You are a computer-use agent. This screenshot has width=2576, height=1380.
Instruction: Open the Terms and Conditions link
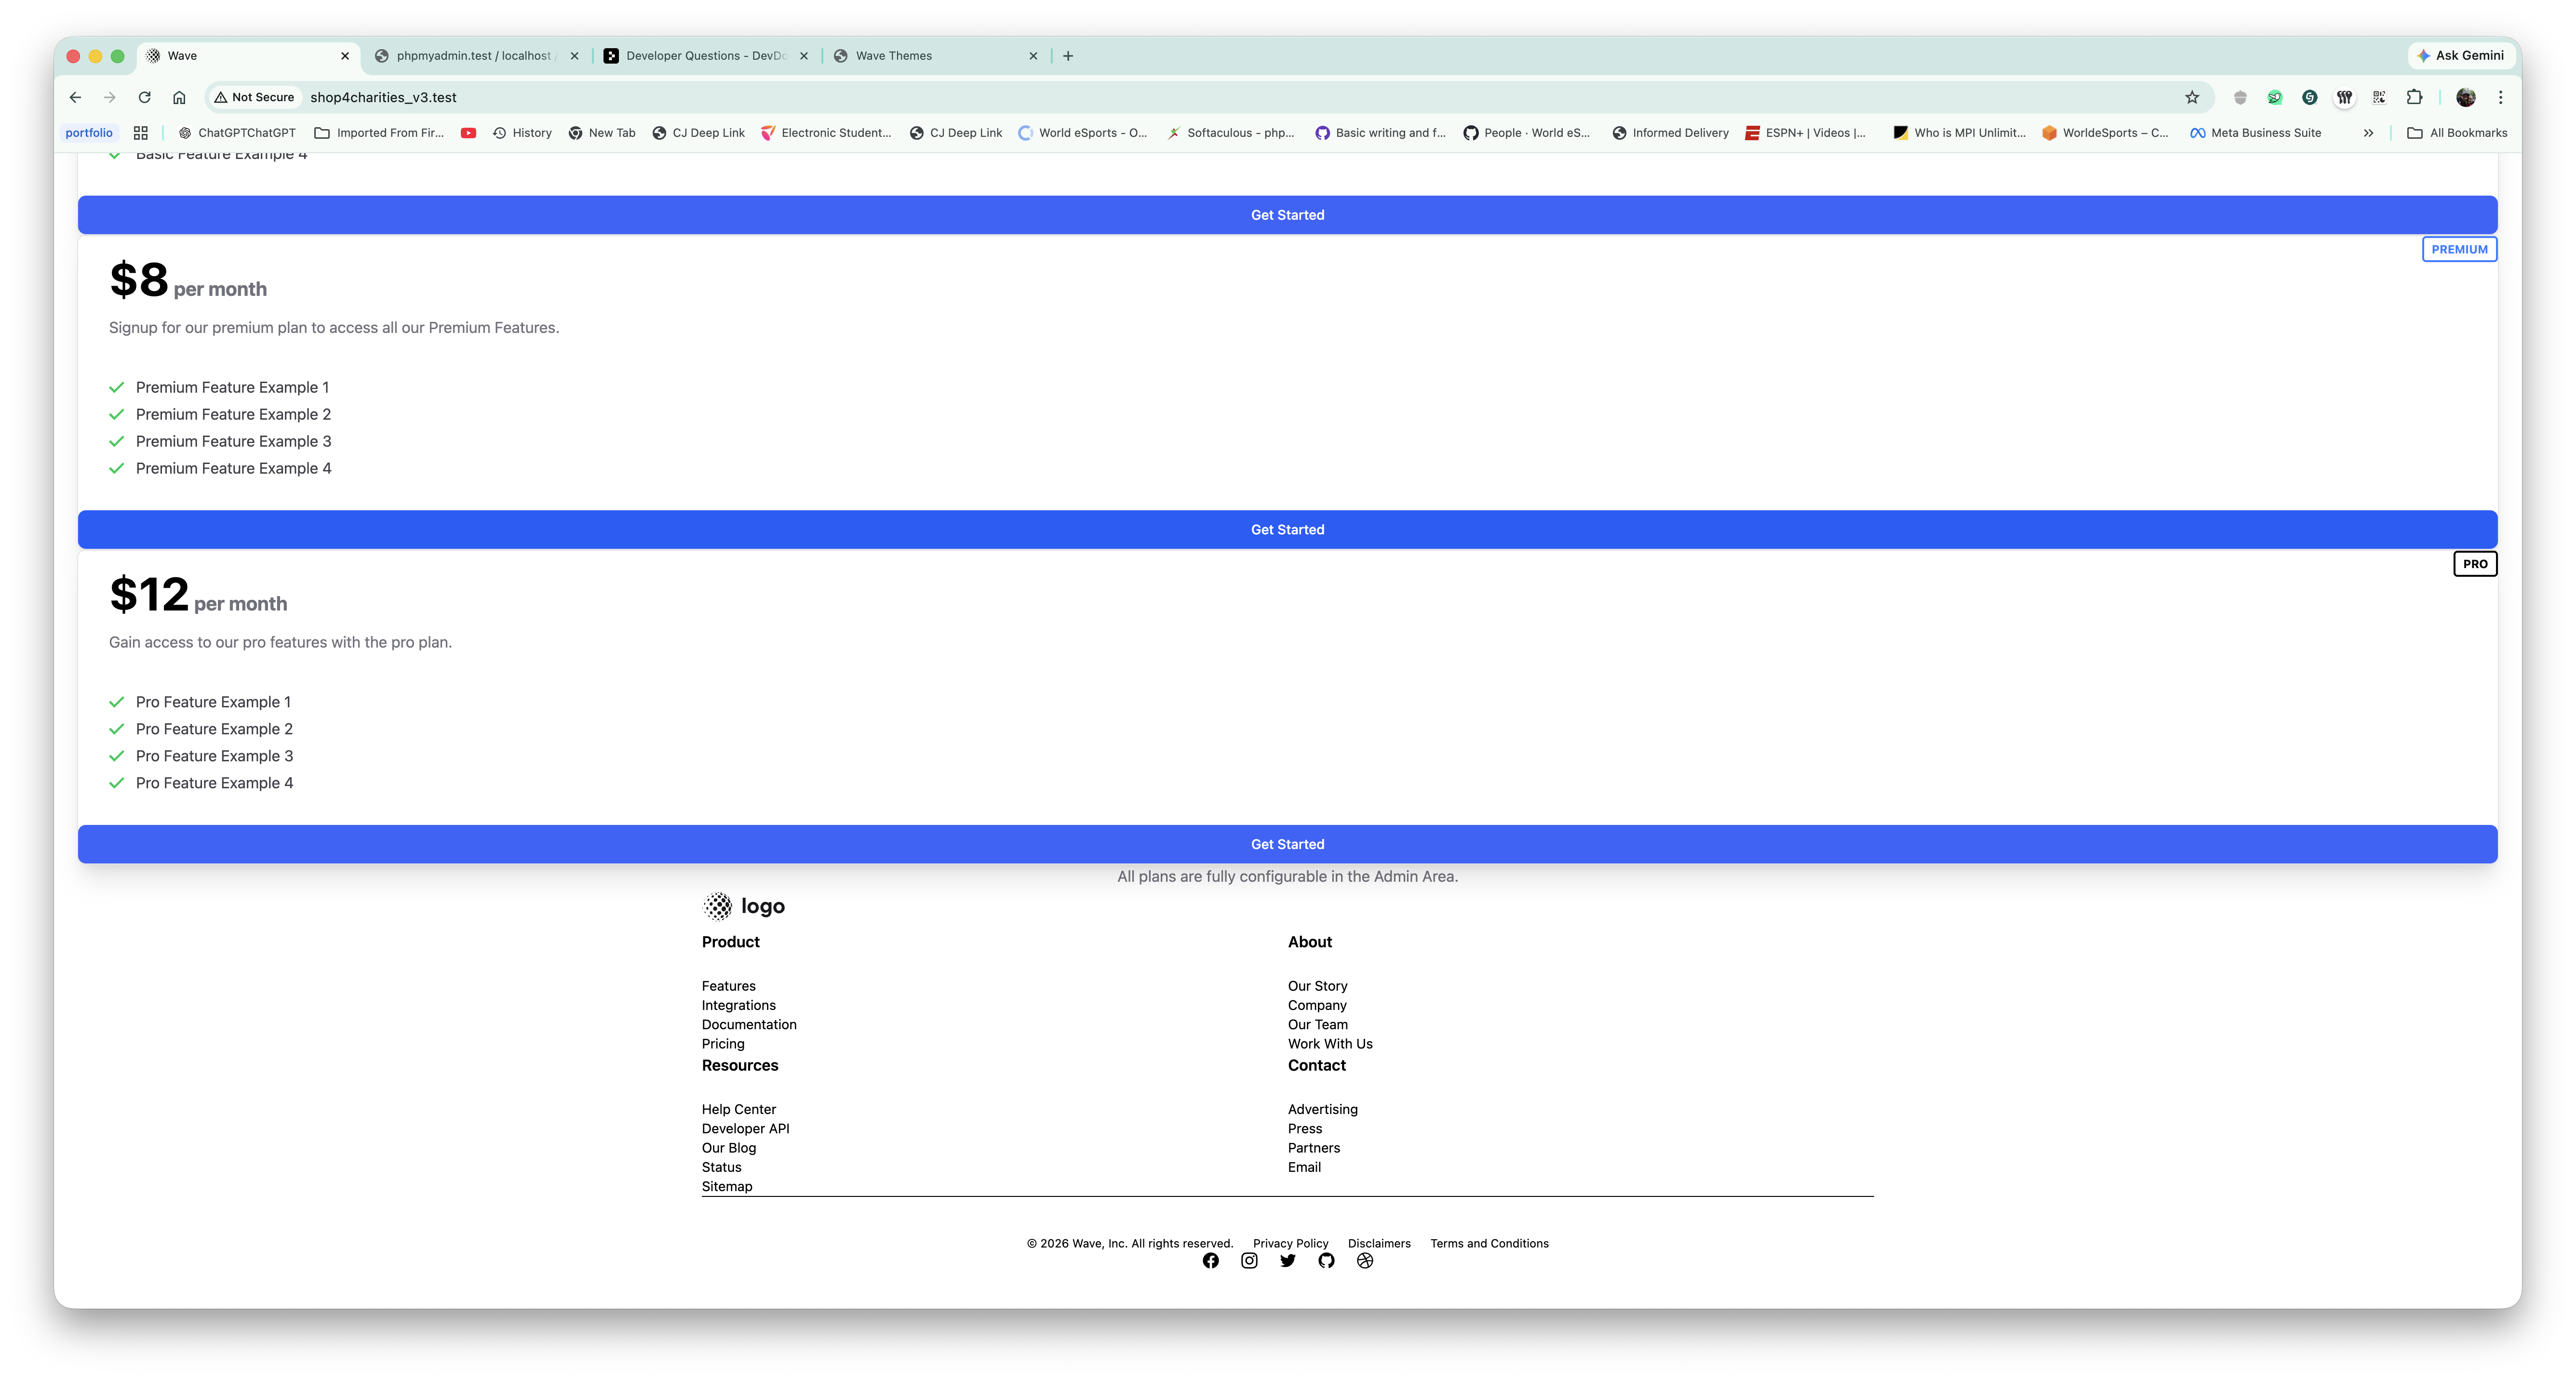pyautogui.click(x=1489, y=1244)
